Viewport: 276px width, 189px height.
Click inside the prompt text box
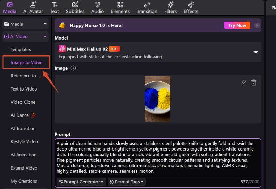(x=158, y=157)
